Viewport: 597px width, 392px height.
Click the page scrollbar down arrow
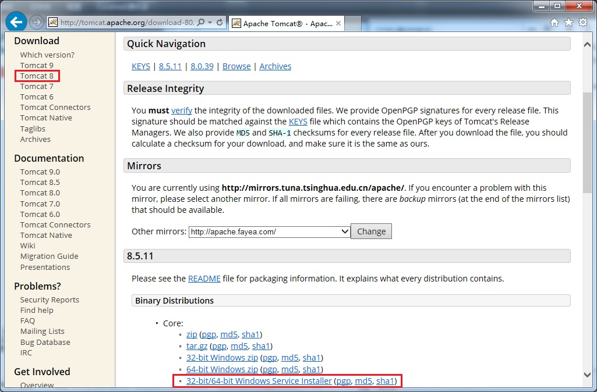(x=587, y=375)
